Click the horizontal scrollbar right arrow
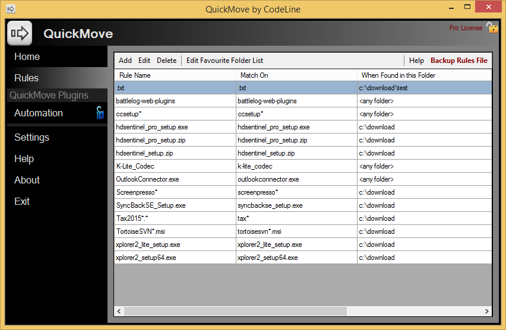 487,311
